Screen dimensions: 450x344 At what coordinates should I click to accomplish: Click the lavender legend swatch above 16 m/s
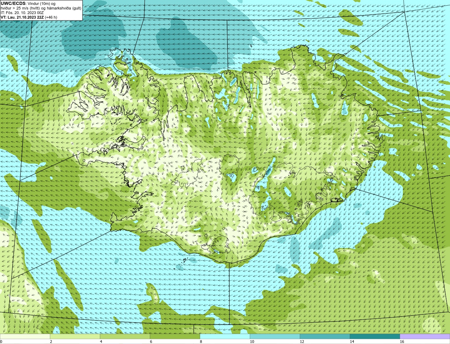click(x=425, y=336)
